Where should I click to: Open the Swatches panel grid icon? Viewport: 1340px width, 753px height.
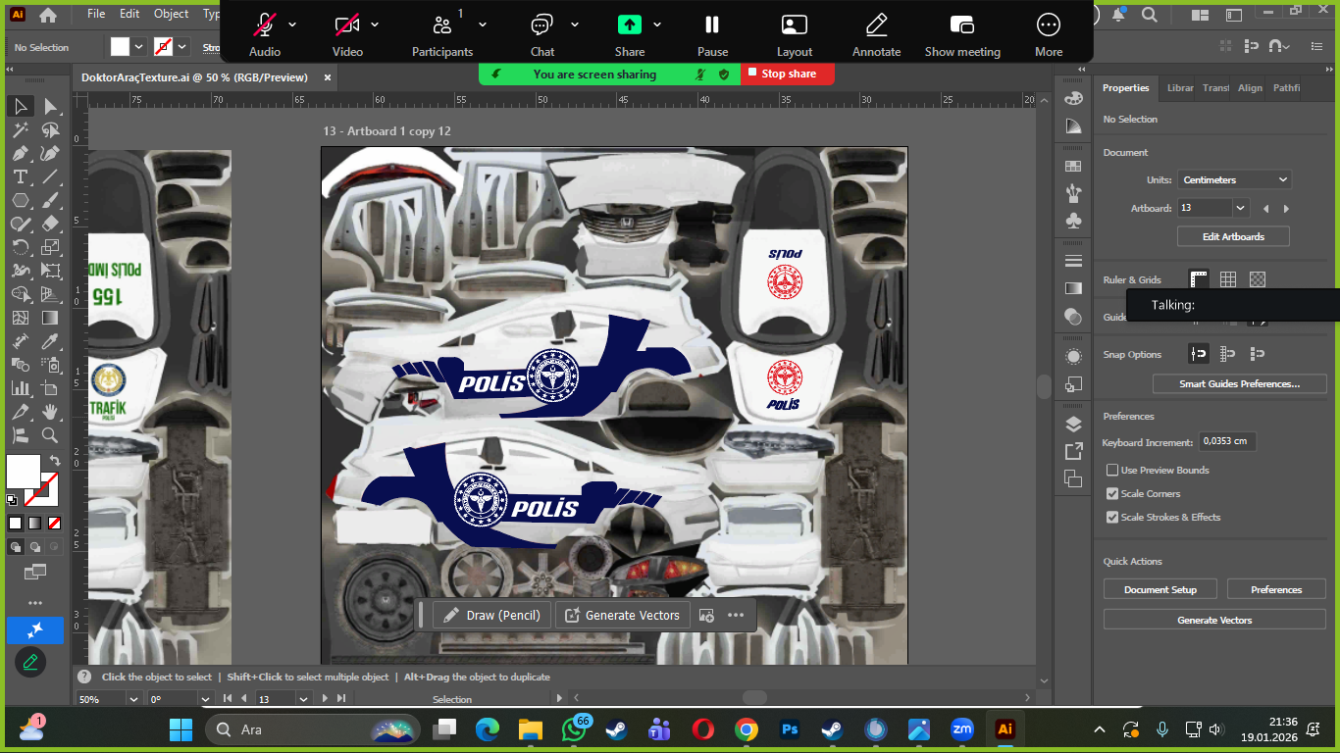[x=1073, y=167]
